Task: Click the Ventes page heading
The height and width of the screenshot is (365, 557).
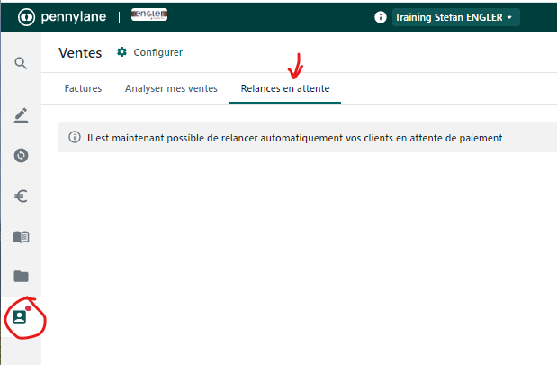Action: (x=80, y=52)
